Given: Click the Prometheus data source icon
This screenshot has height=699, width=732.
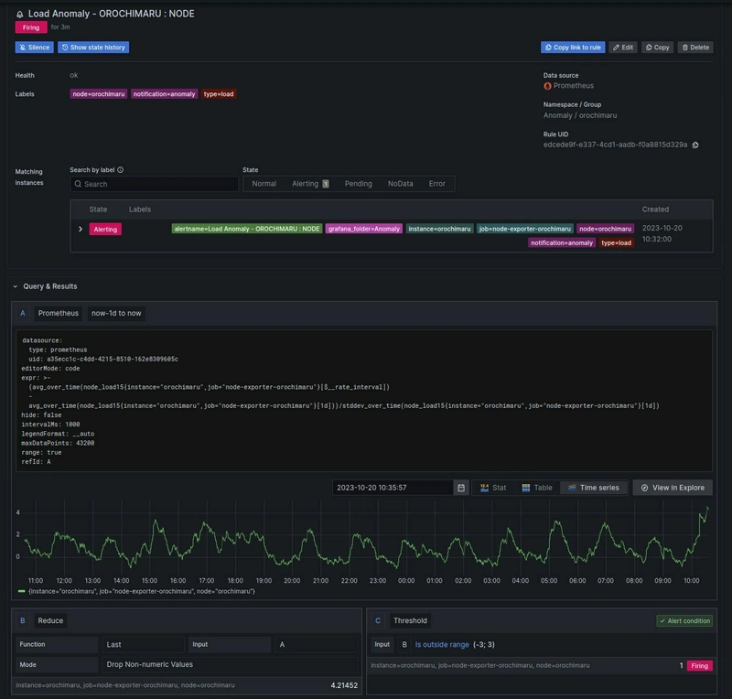Looking at the screenshot, I should [x=547, y=86].
